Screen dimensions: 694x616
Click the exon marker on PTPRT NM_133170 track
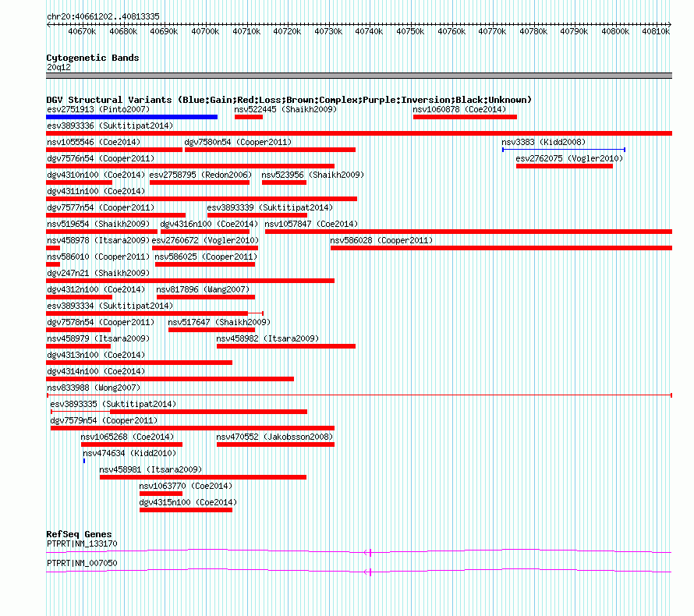click(370, 552)
